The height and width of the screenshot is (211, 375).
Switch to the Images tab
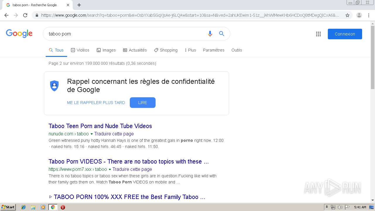pyautogui.click(x=106, y=50)
